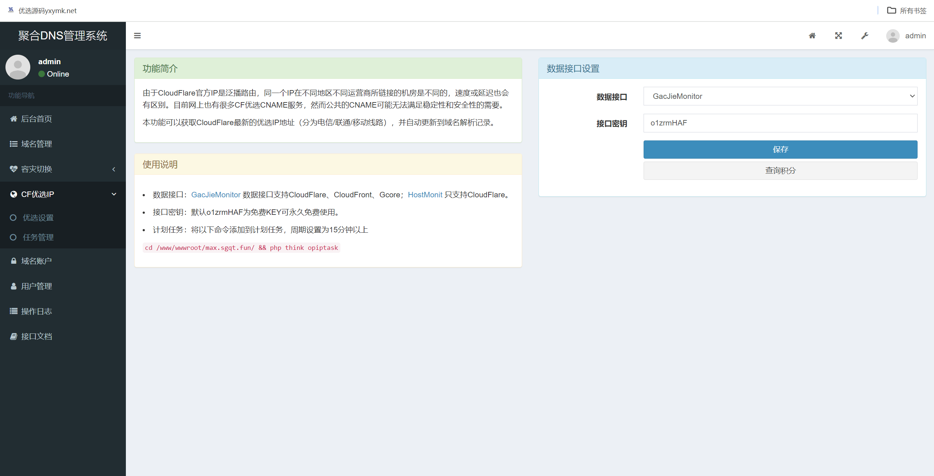Expand the 容灾切换 submenu chevron
The width and height of the screenshot is (934, 476).
tap(114, 169)
